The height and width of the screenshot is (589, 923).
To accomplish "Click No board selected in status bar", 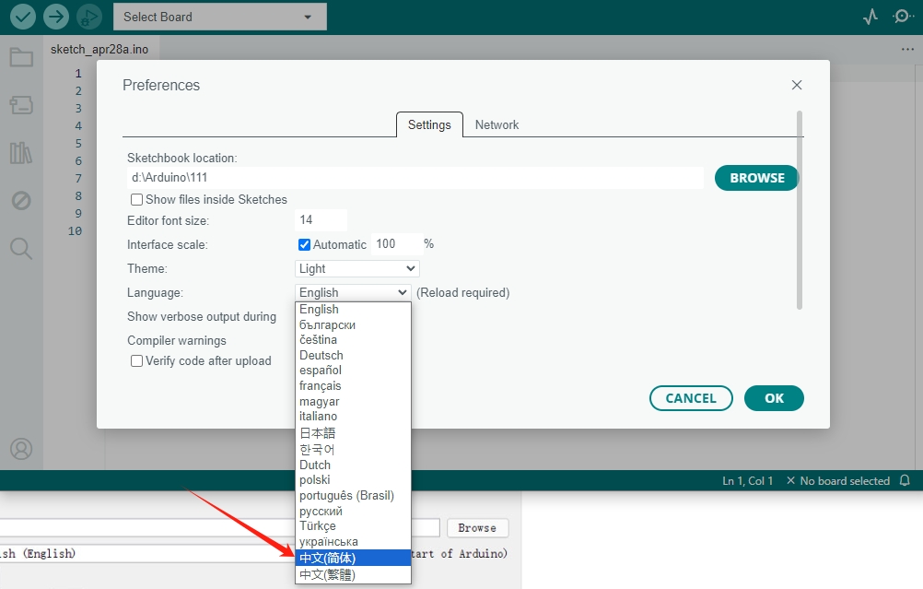I will tap(838, 481).
